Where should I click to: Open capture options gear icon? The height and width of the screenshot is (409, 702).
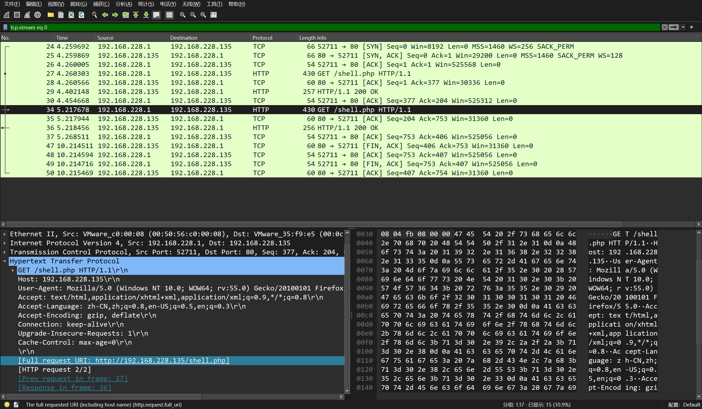pyautogui.click(x=38, y=15)
